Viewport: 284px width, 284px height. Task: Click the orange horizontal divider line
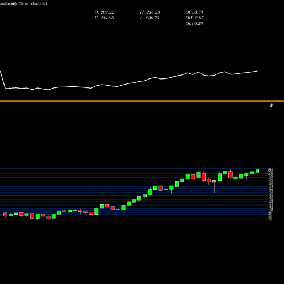click(142, 101)
